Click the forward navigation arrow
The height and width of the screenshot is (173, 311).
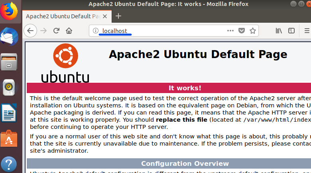pos(43,31)
